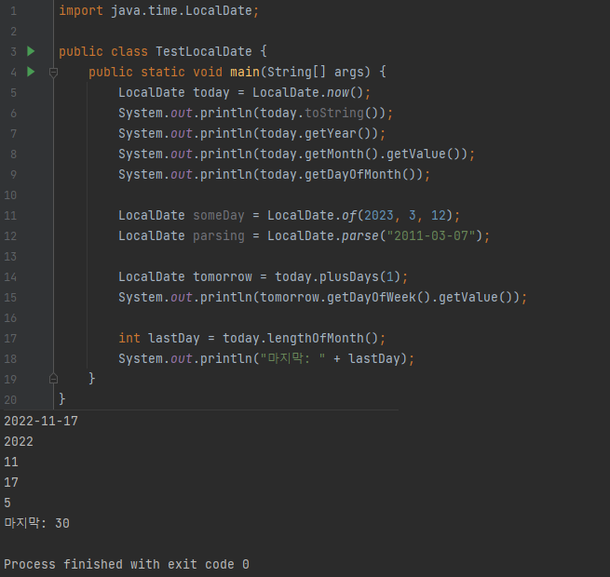610x577 pixels.
Task: Run main method gutter icon
Action: [x=31, y=72]
